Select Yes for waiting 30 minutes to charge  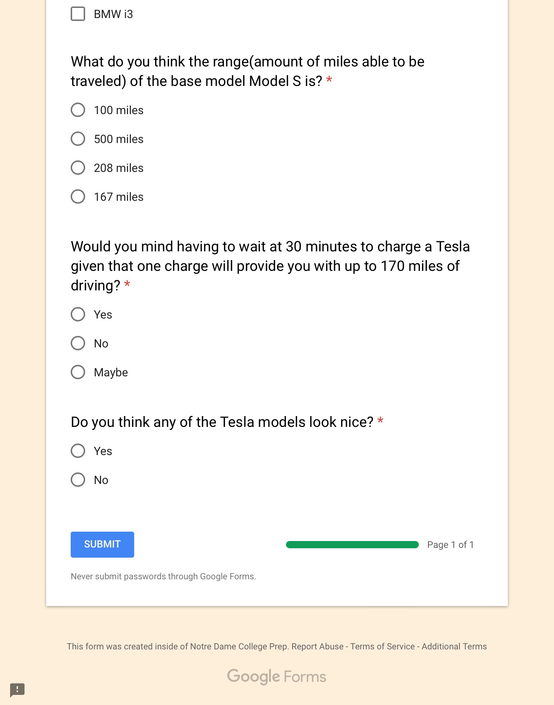(x=78, y=314)
